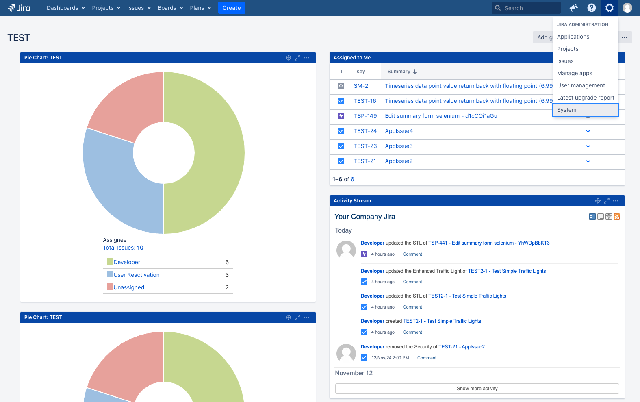Image resolution: width=640 pixels, height=402 pixels.
Task: Expand the Boards dropdown menu
Action: pos(170,8)
